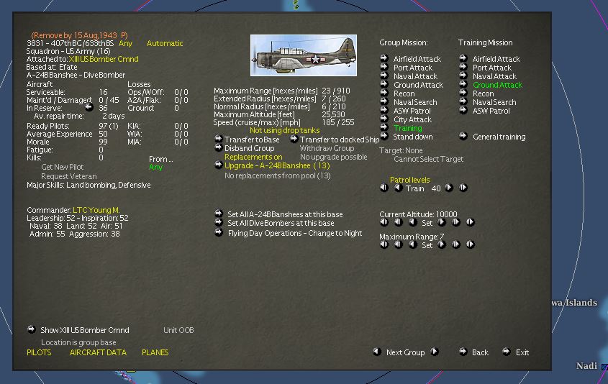Select Naval Attack group mission arrow
The width and height of the screenshot is (608, 384).
[x=384, y=76]
